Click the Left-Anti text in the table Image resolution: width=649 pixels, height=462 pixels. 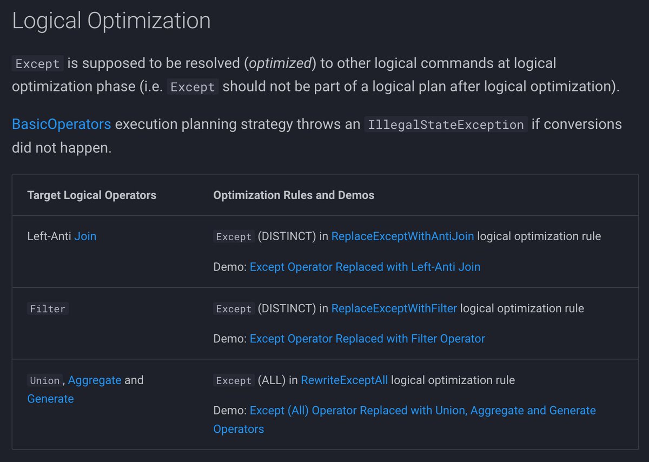(x=49, y=236)
